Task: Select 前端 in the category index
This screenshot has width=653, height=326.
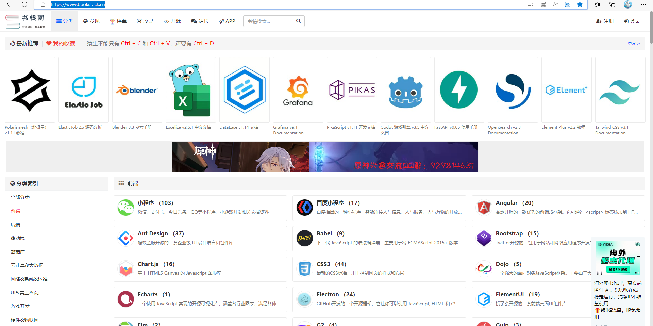Action: pyautogui.click(x=15, y=211)
